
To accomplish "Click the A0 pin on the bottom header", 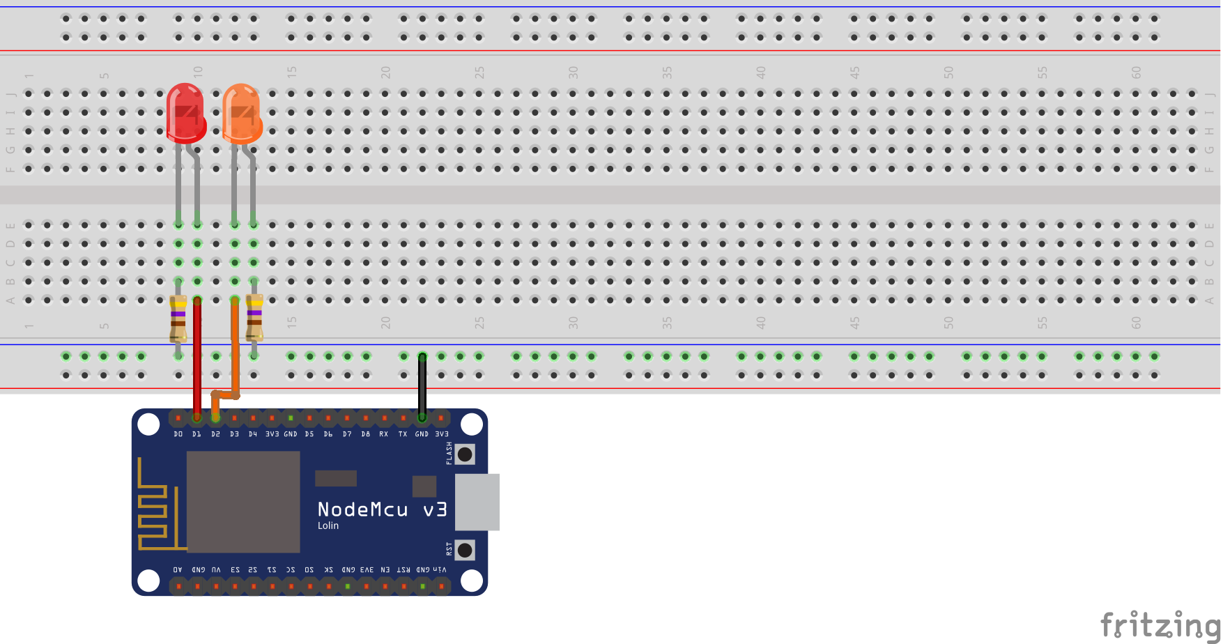I will click(x=178, y=586).
